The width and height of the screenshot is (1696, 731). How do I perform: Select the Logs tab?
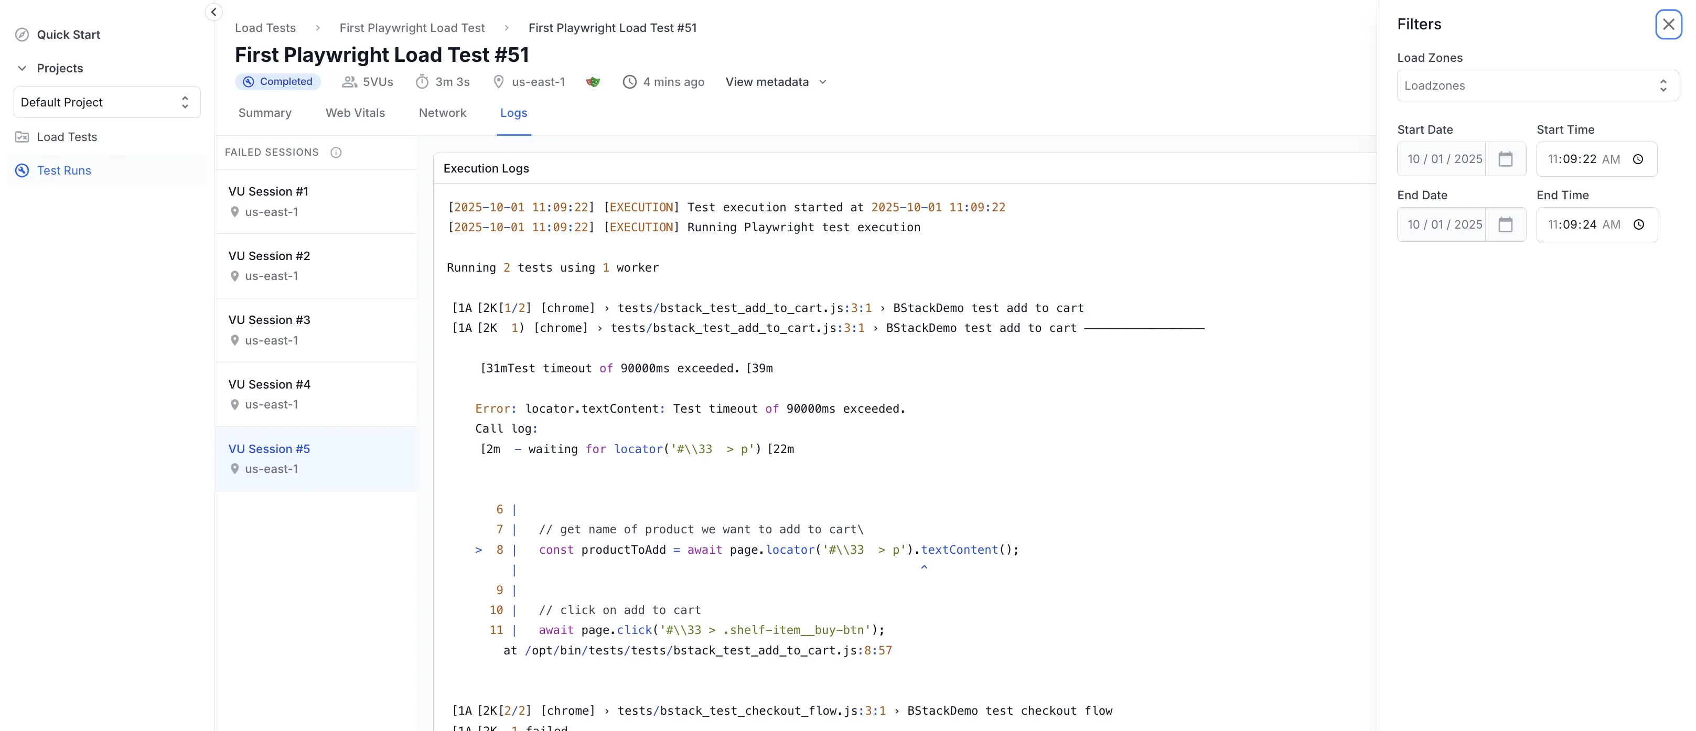pos(513,113)
